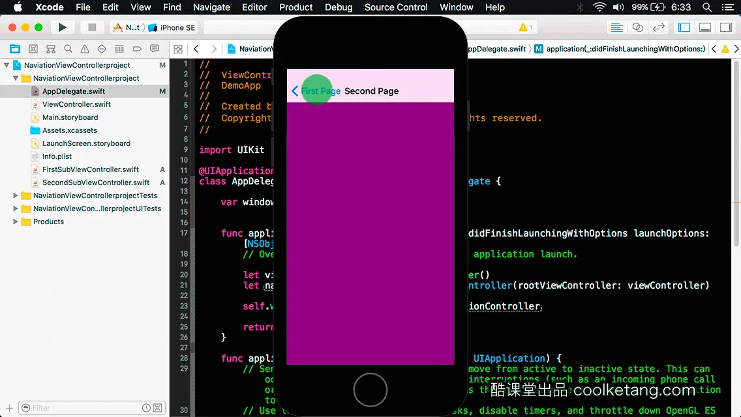Tap First Page back button in simulator
741x417 pixels.
[x=316, y=91]
